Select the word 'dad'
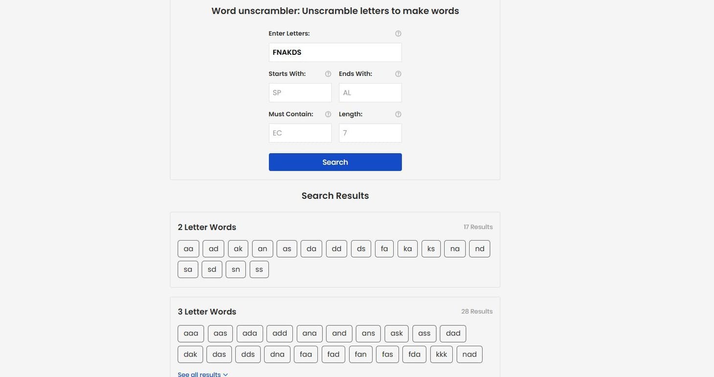The image size is (714, 377). click(x=453, y=332)
